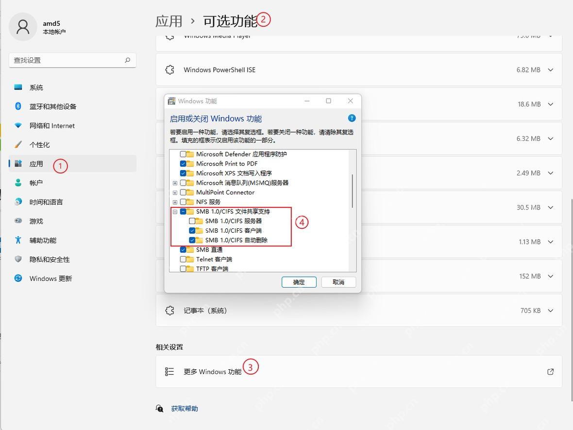Expand the 30.5 MB feature chevron
The width and height of the screenshot is (573, 430).
(x=550, y=207)
